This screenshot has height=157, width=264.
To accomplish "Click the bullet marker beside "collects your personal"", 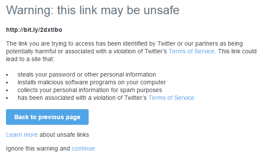I will coord(7,90).
